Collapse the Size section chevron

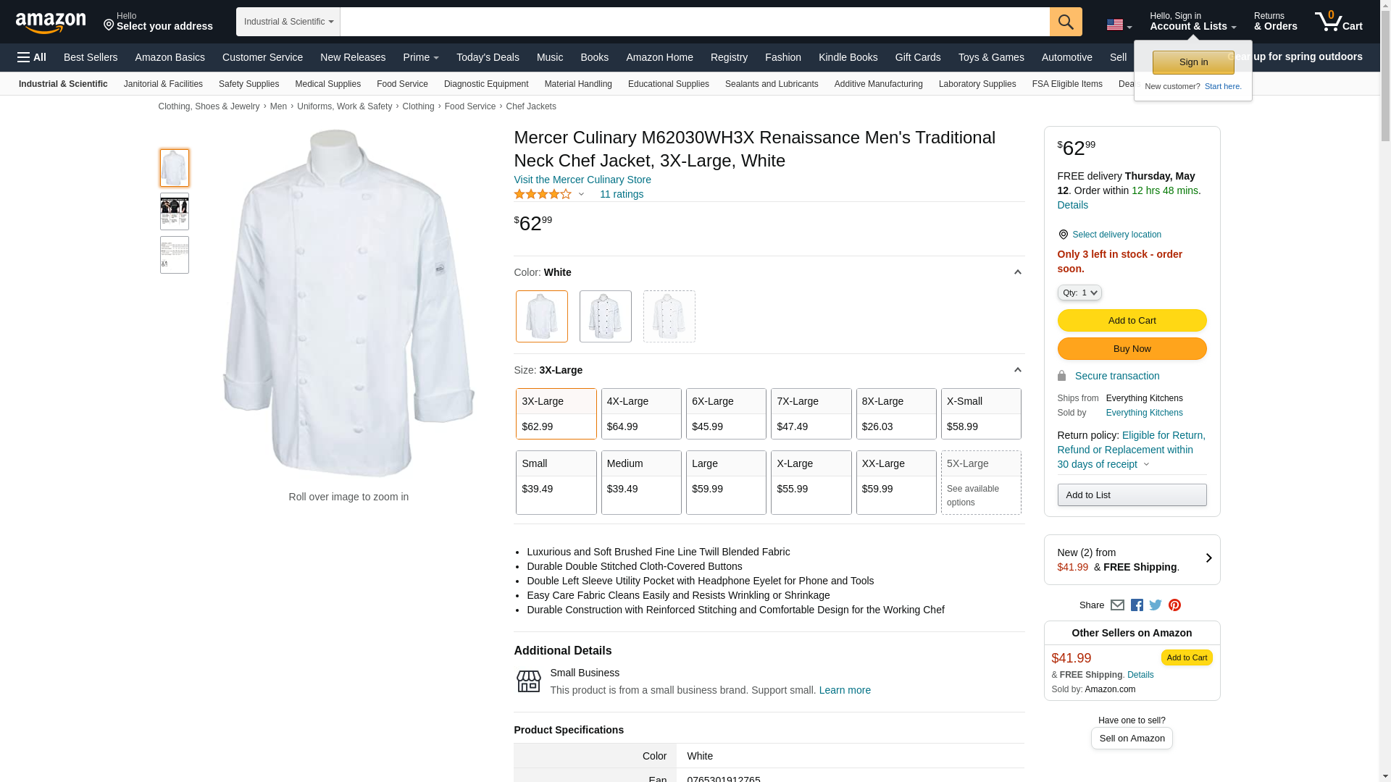pos(1017,370)
